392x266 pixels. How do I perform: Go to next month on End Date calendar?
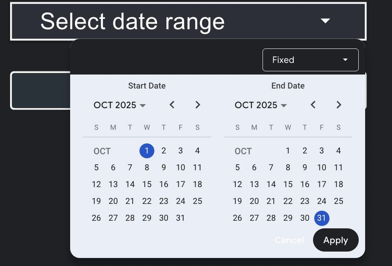339,105
